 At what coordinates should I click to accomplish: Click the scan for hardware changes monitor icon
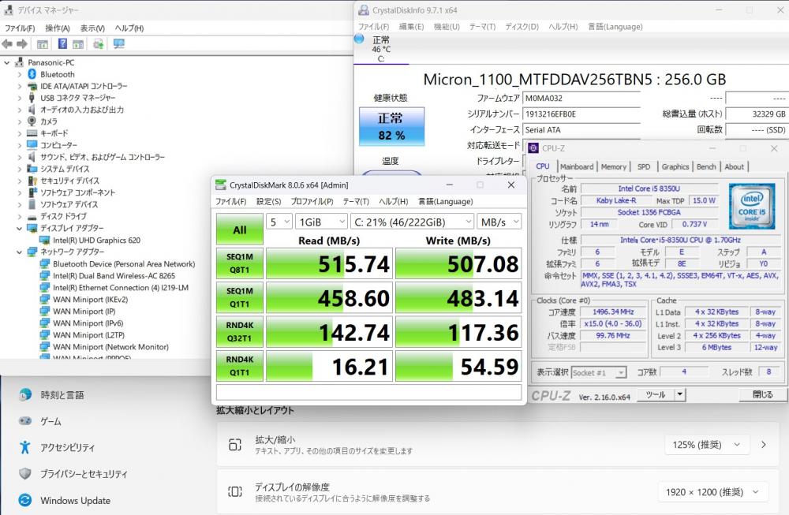(x=118, y=44)
